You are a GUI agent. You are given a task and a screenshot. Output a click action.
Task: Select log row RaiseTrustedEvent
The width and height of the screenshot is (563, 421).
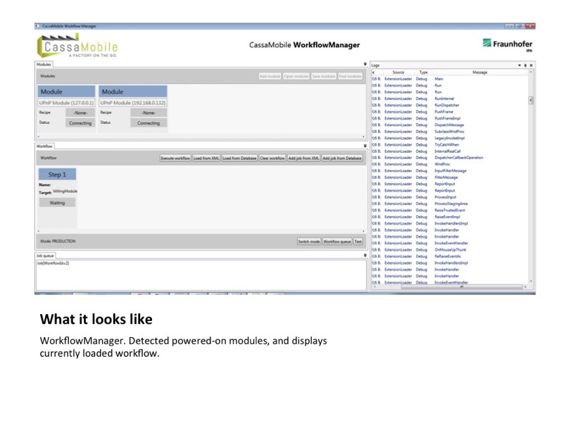point(450,210)
